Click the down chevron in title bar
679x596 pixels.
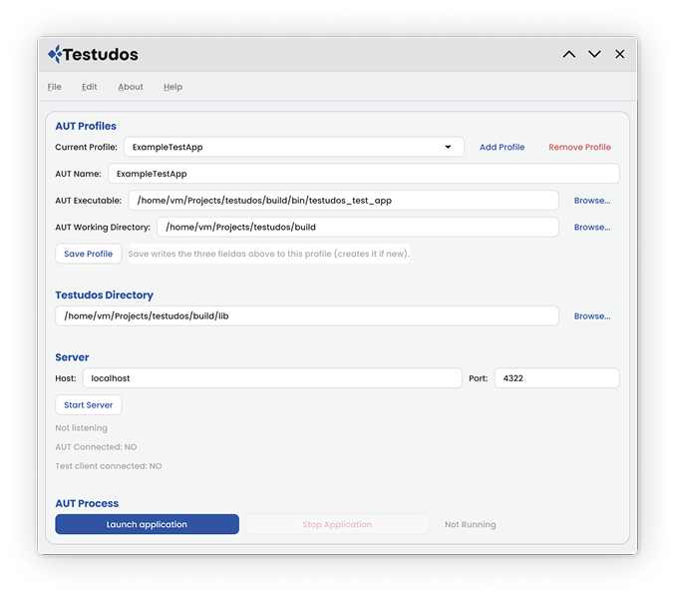(594, 54)
